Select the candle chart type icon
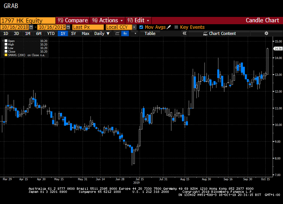This screenshot has height=204, width=283. (125, 33)
